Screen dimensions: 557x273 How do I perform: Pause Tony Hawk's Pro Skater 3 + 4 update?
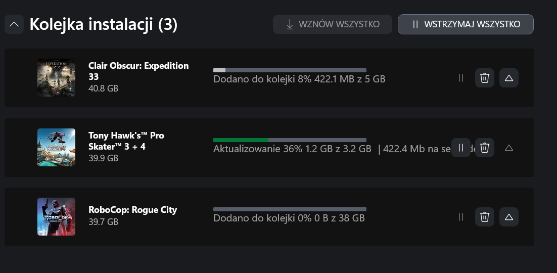[461, 148]
